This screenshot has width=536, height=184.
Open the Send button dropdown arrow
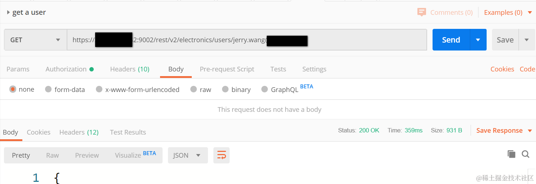pos(478,40)
